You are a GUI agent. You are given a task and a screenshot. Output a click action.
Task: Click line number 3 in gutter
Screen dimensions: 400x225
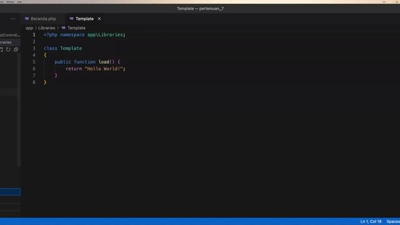coord(34,48)
